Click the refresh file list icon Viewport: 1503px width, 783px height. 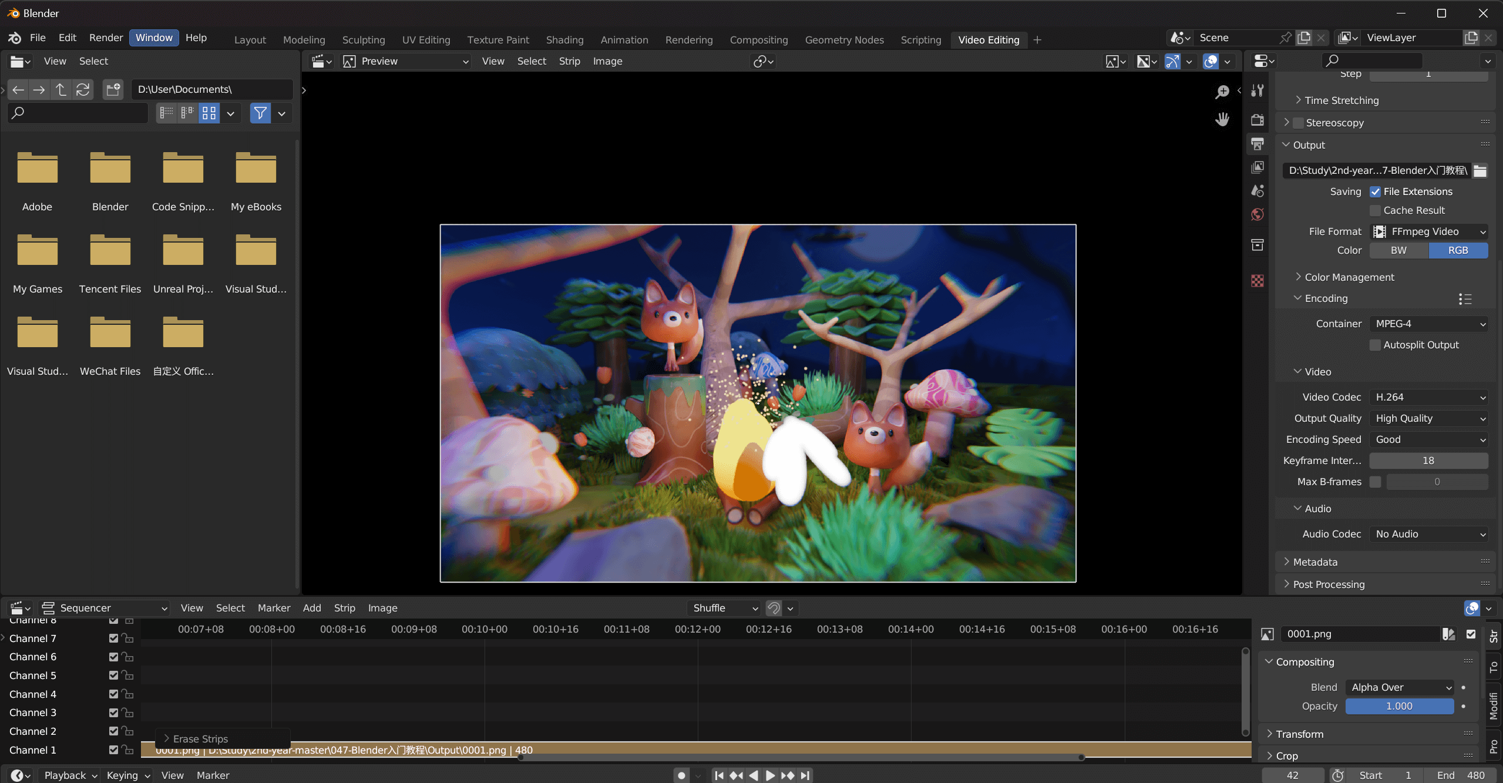coord(83,89)
